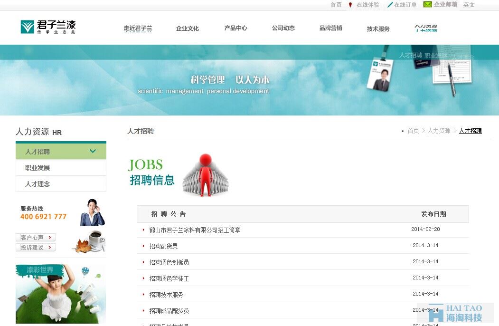Viewport: 499px width, 326px height.
Task: Click the red bullet beside 招聘配货员
Action: 143,246
